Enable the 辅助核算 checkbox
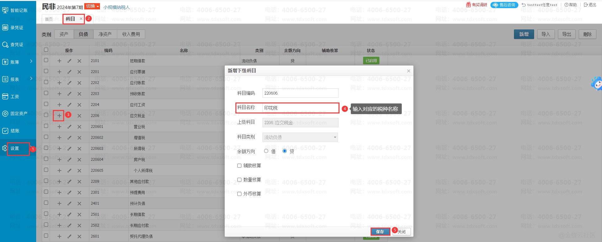This screenshot has height=242, width=602. pos(239,166)
